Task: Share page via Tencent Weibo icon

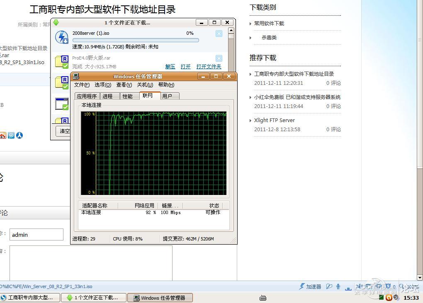Action: click(x=11, y=135)
